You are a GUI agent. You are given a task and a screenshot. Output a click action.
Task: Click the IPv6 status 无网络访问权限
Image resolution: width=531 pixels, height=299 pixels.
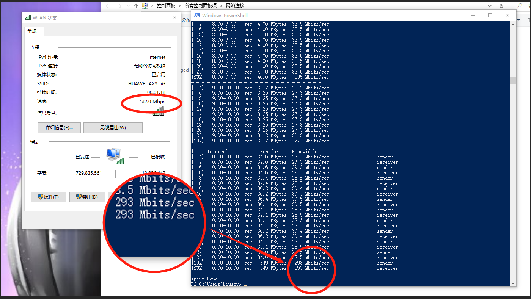click(x=149, y=66)
